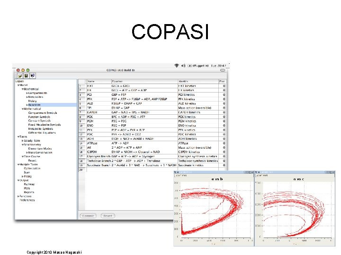Select Fixed Metabolite Symbols tree item
Viewport: 341px width, 255px height.
[45, 125]
